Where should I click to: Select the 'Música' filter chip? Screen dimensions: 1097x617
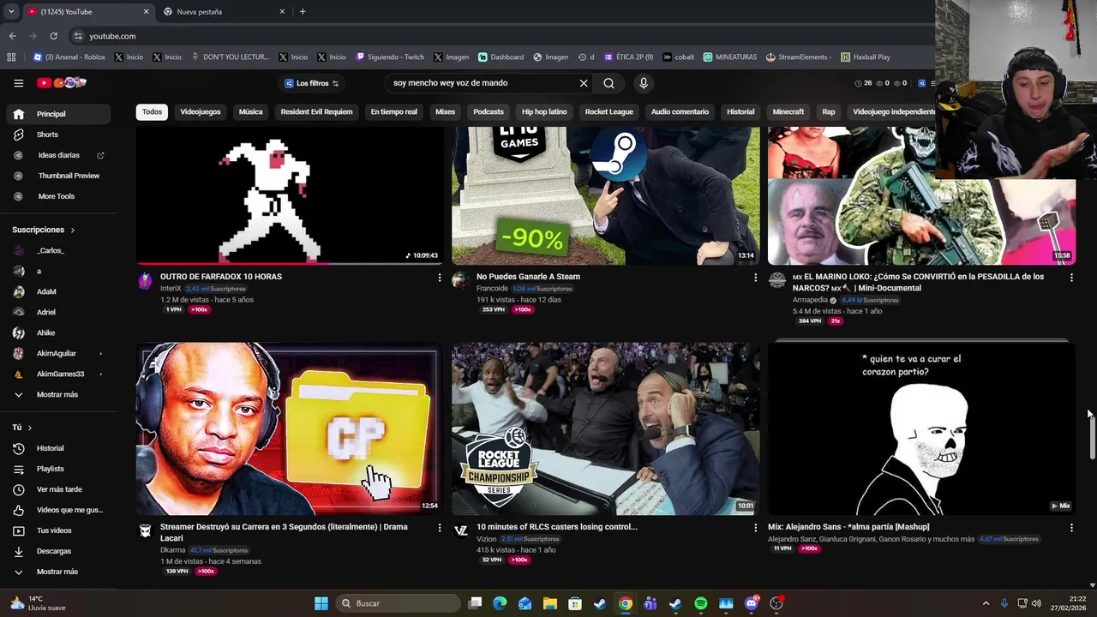[x=250, y=111]
